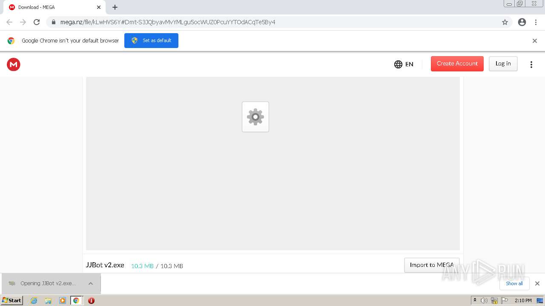The image size is (545, 306).
Task: Open the network tray icon
Action: 494,300
